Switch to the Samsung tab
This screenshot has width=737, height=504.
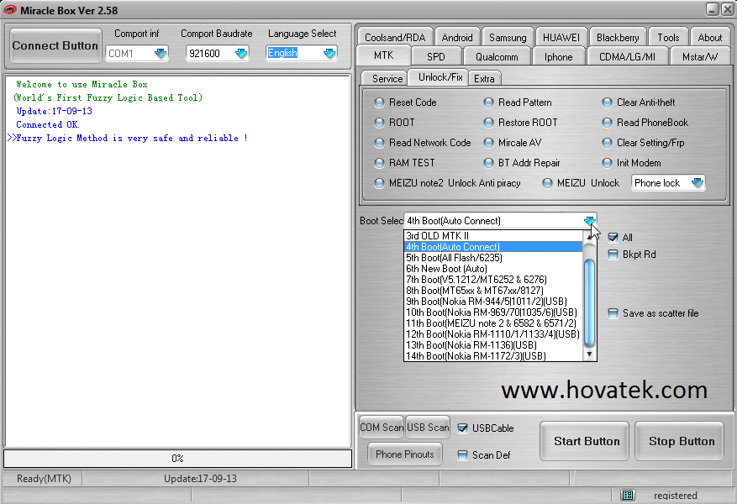pyautogui.click(x=508, y=38)
